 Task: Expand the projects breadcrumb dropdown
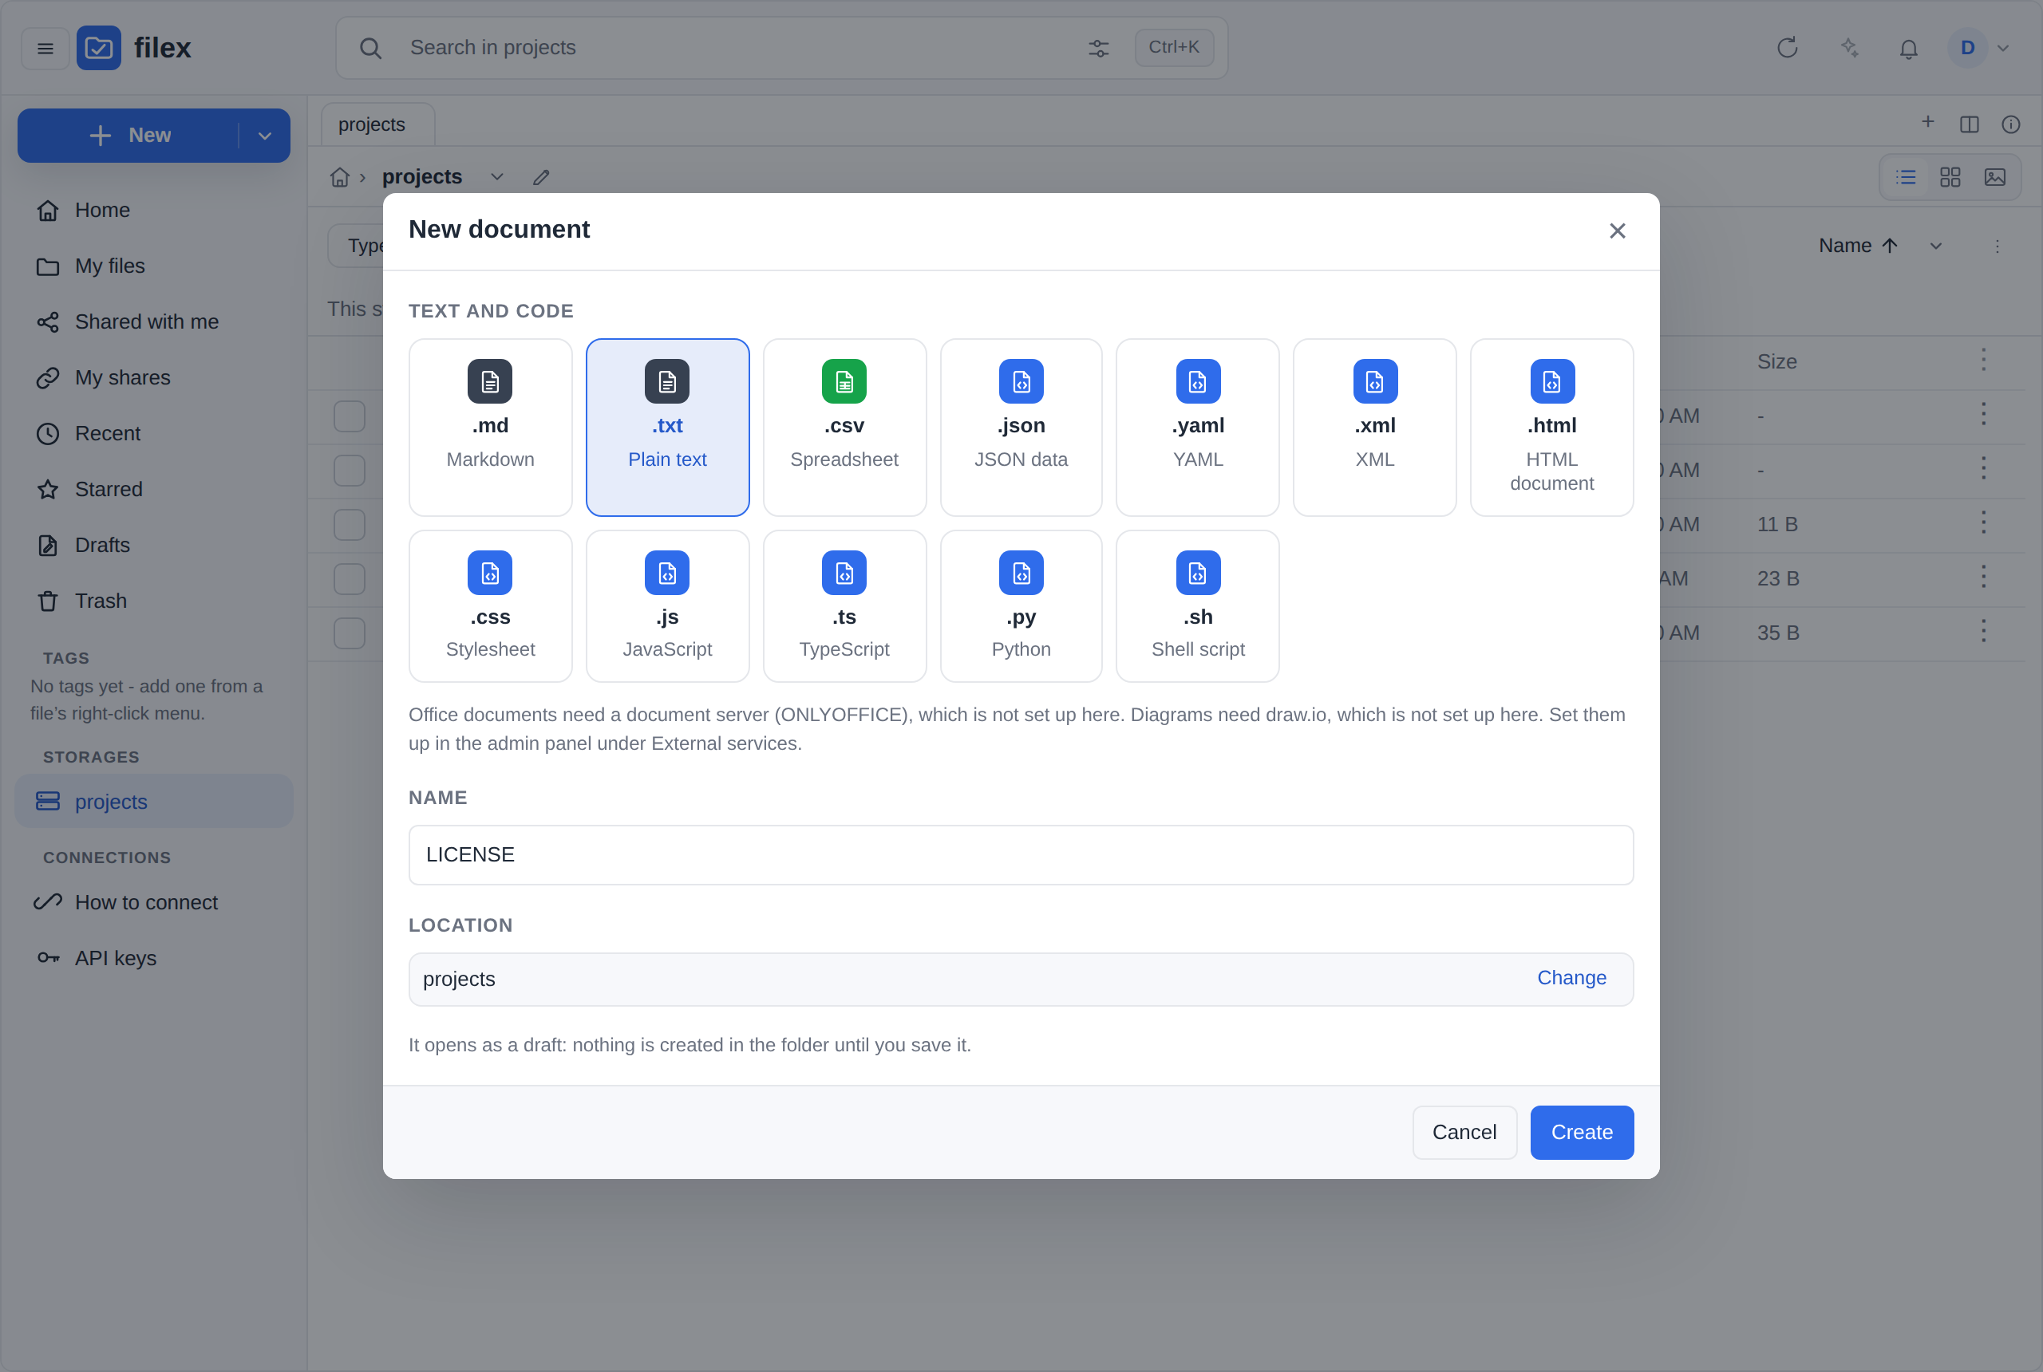(x=496, y=177)
